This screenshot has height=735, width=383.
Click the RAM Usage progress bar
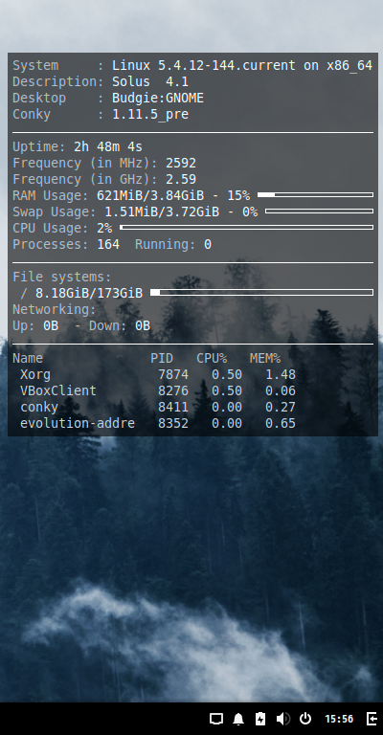pyautogui.click(x=315, y=194)
